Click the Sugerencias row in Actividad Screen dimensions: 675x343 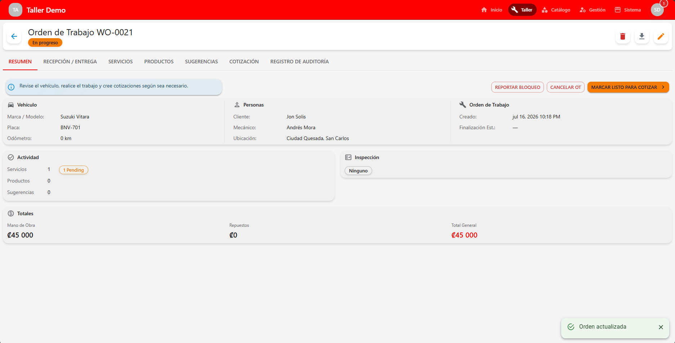[x=169, y=192]
